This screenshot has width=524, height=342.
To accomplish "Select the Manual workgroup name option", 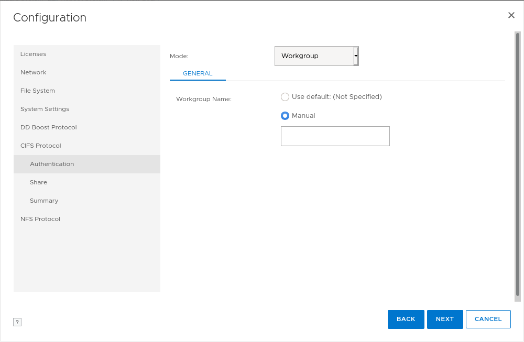I will coord(285,116).
